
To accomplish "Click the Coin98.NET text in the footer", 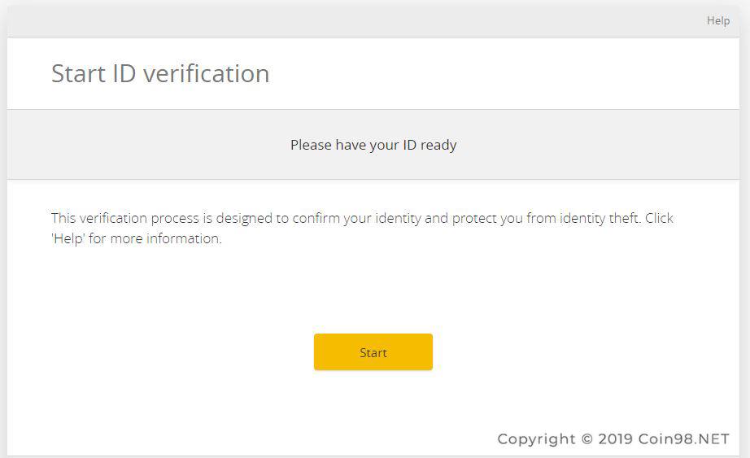I will click(683, 438).
